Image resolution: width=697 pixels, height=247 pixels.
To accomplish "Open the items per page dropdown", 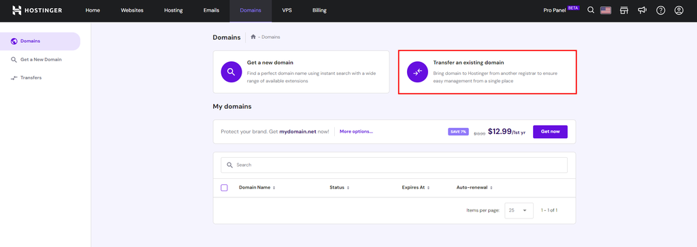I will click(x=519, y=210).
